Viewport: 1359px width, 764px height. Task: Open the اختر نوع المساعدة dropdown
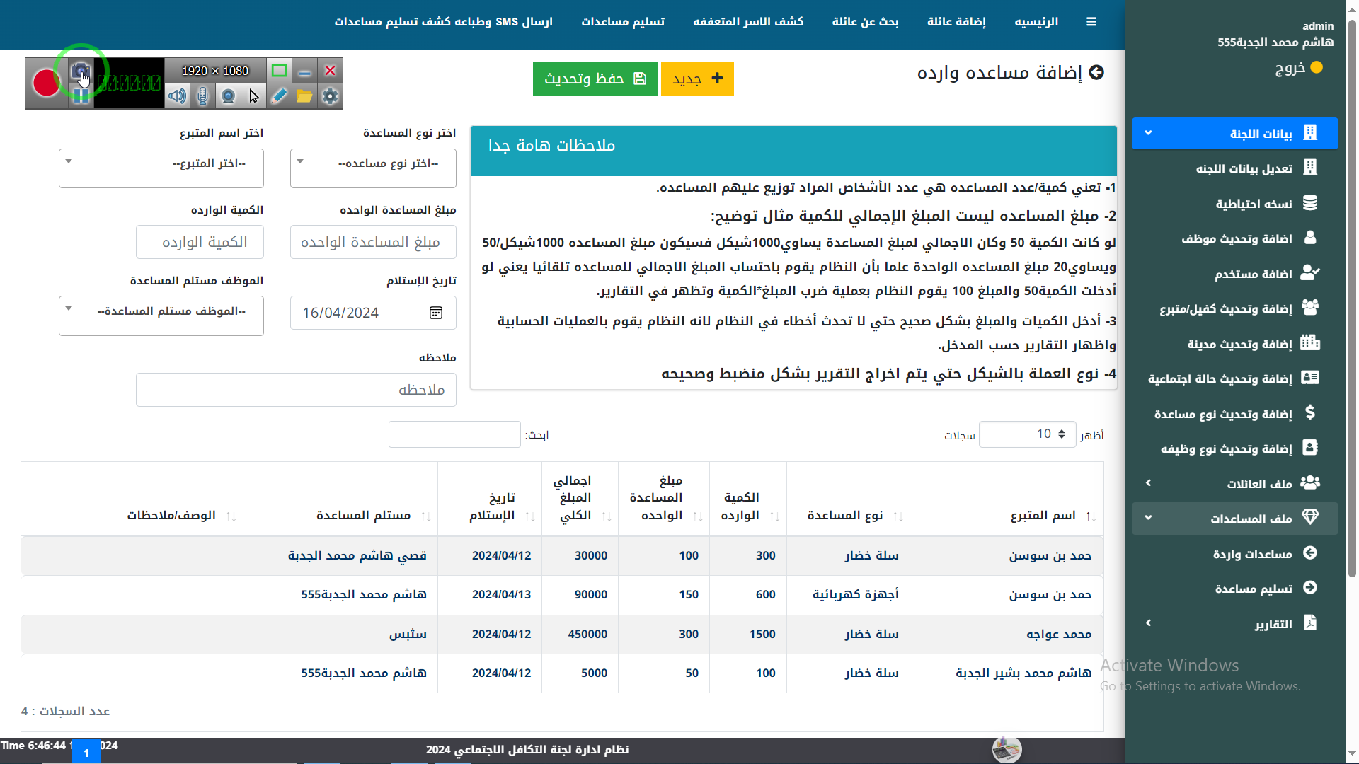[x=372, y=168]
